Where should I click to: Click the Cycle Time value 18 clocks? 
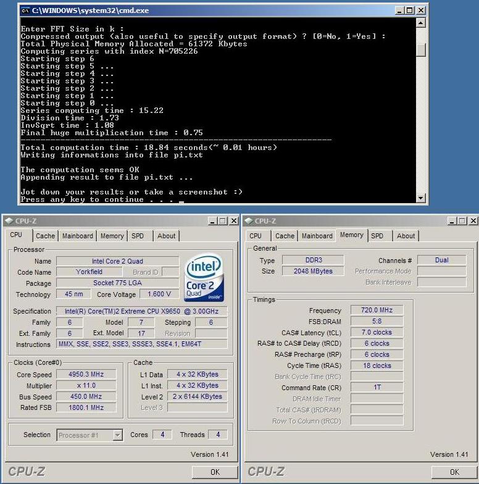(377, 365)
